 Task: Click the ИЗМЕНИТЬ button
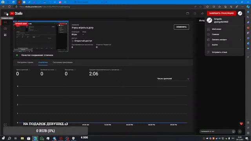coord(181,27)
